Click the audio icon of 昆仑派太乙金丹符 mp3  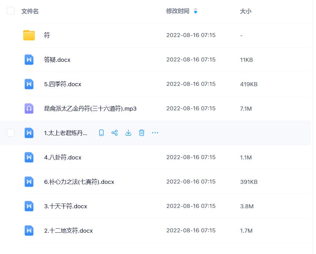click(x=29, y=108)
